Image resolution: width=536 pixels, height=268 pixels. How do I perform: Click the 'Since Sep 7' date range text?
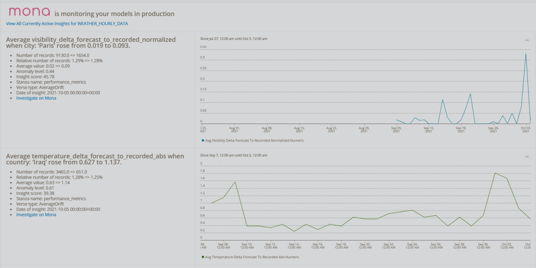pos(234,155)
